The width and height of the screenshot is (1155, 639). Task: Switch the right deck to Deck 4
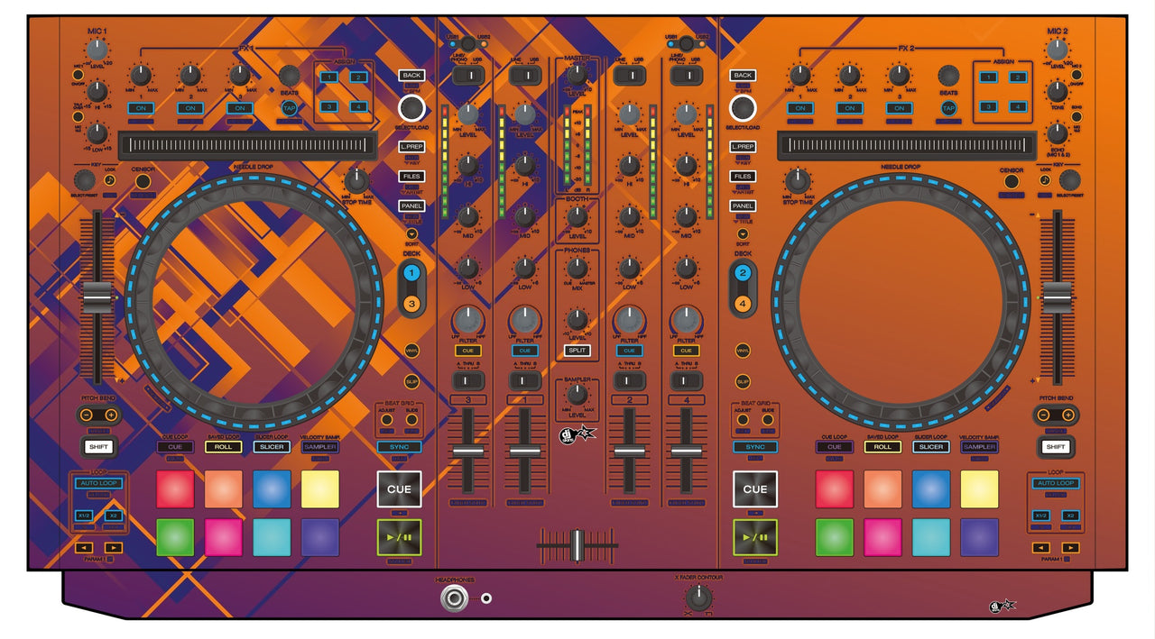744,301
